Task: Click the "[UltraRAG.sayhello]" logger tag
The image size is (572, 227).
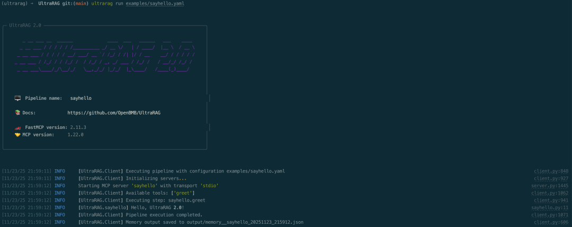Action: click(x=103, y=207)
